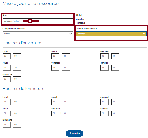Click Lundi opening minutes field
Viewport: 148px width, 138px height.
(17, 56)
